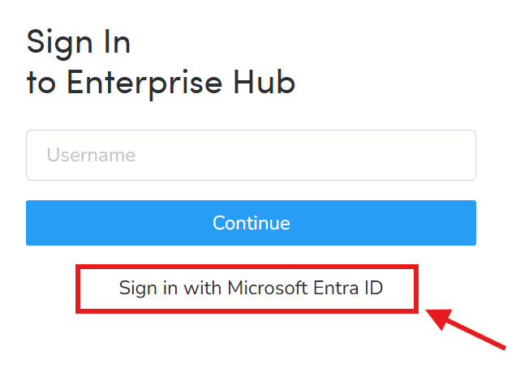
Task: Submit the form using Continue
Action: pyautogui.click(x=251, y=223)
